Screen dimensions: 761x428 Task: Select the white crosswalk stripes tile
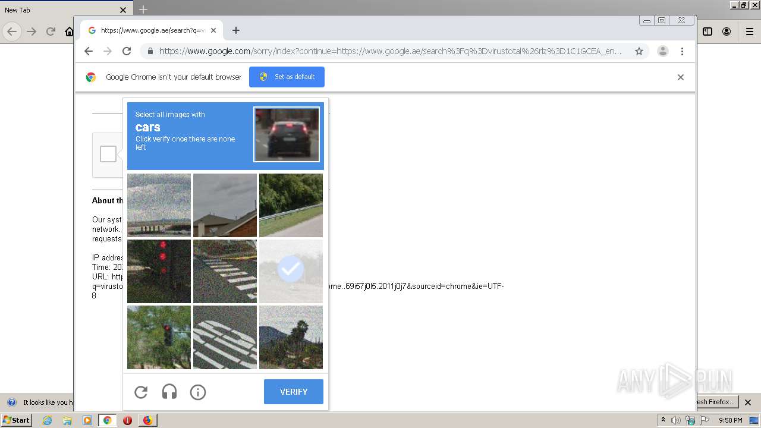225,337
